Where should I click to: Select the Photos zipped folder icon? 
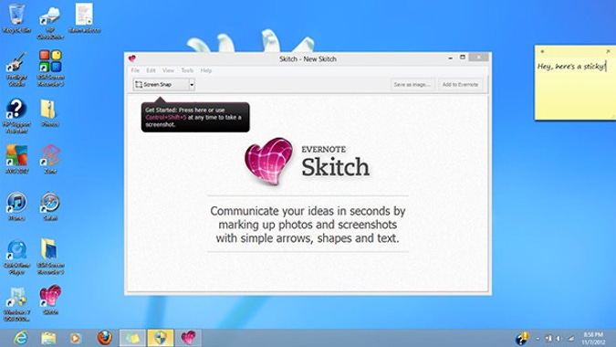[50, 113]
